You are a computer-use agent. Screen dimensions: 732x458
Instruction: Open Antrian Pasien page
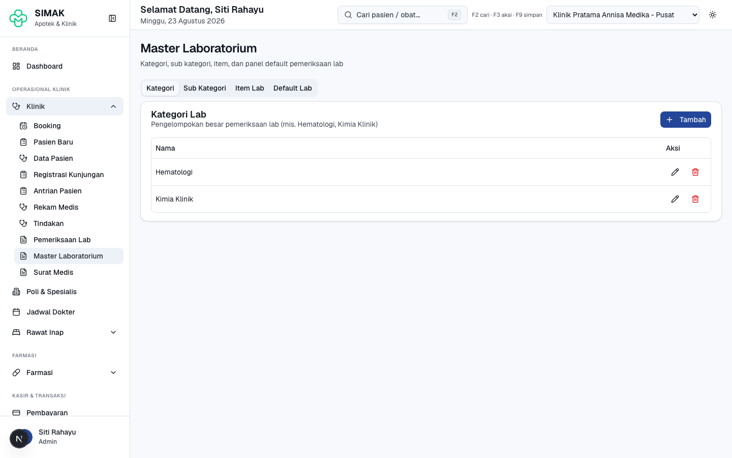(x=69, y=191)
